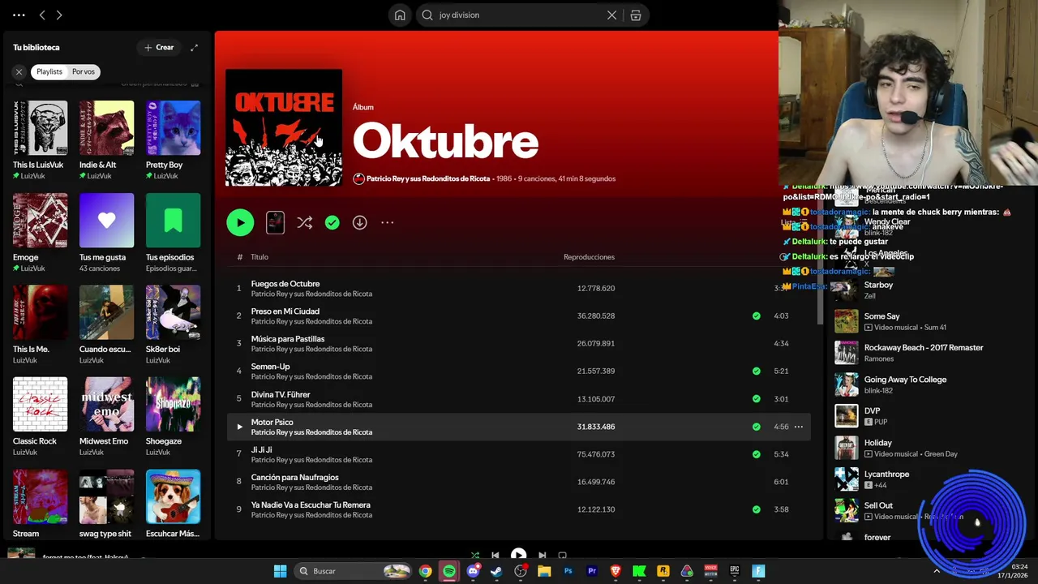This screenshot has width=1038, height=584.
Task: Navigate forward with the right arrow
Action: [x=59, y=15]
